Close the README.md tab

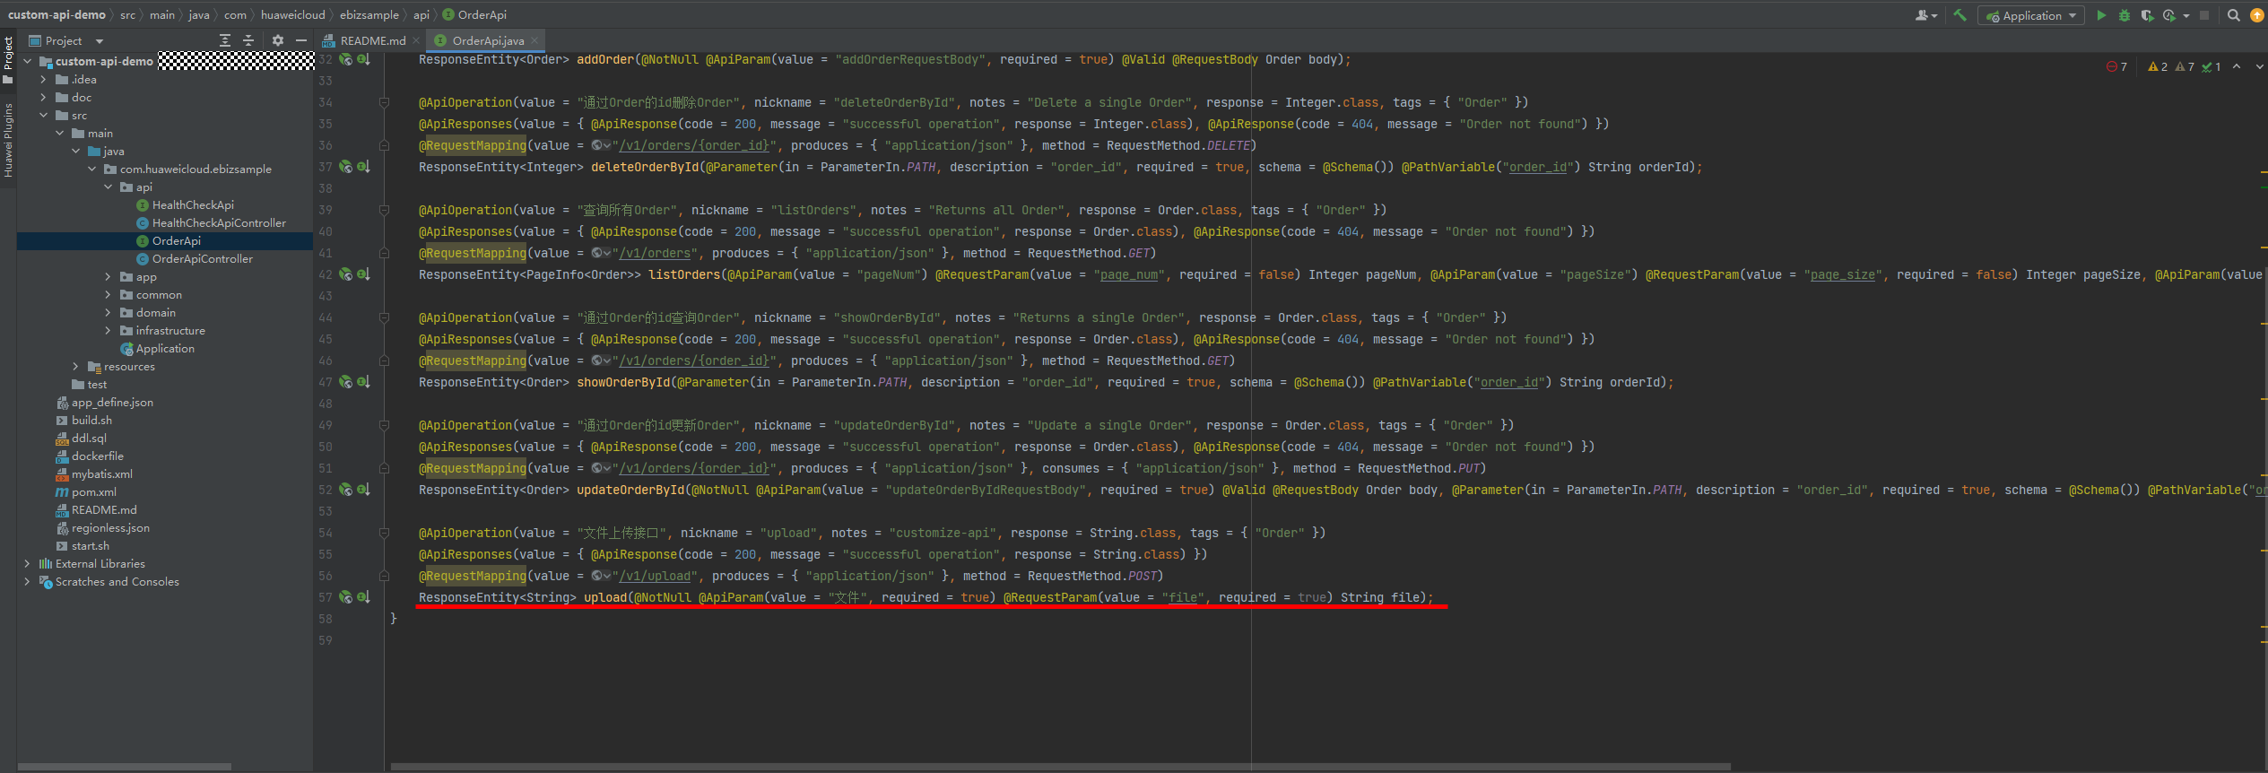pos(416,40)
